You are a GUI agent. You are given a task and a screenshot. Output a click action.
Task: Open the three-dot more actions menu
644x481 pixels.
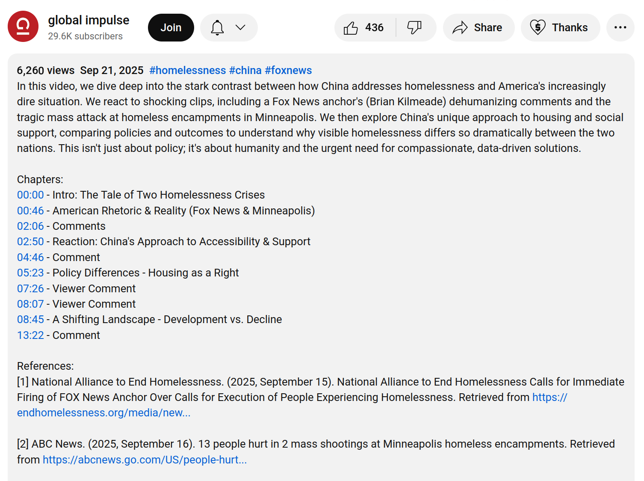[620, 28]
